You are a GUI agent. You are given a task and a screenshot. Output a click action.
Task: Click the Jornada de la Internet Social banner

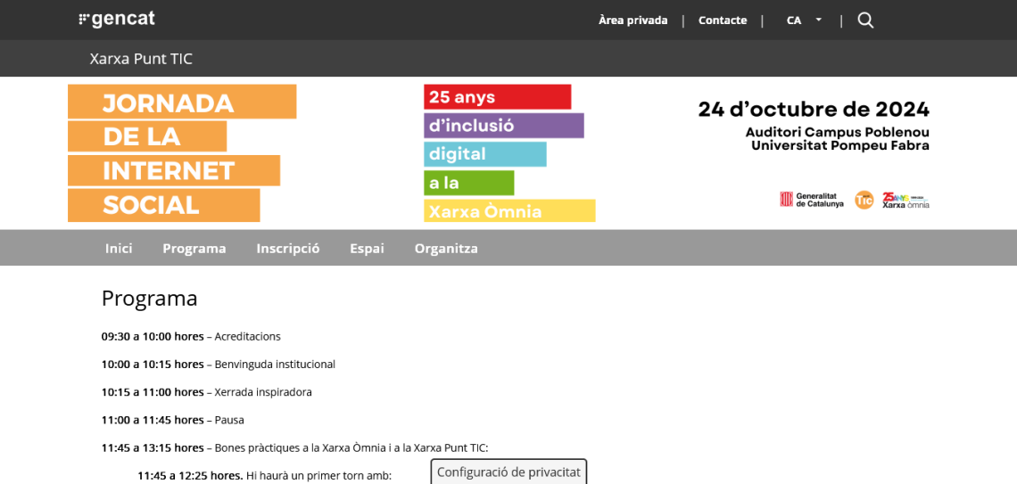tap(182, 153)
